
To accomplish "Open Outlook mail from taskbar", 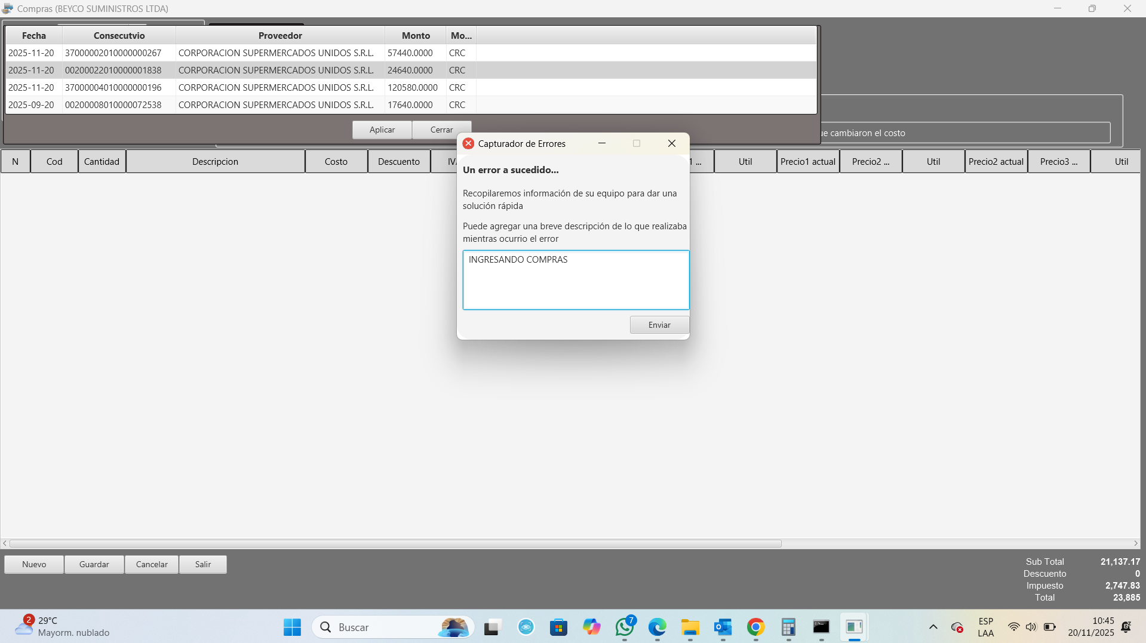I will pos(723,627).
